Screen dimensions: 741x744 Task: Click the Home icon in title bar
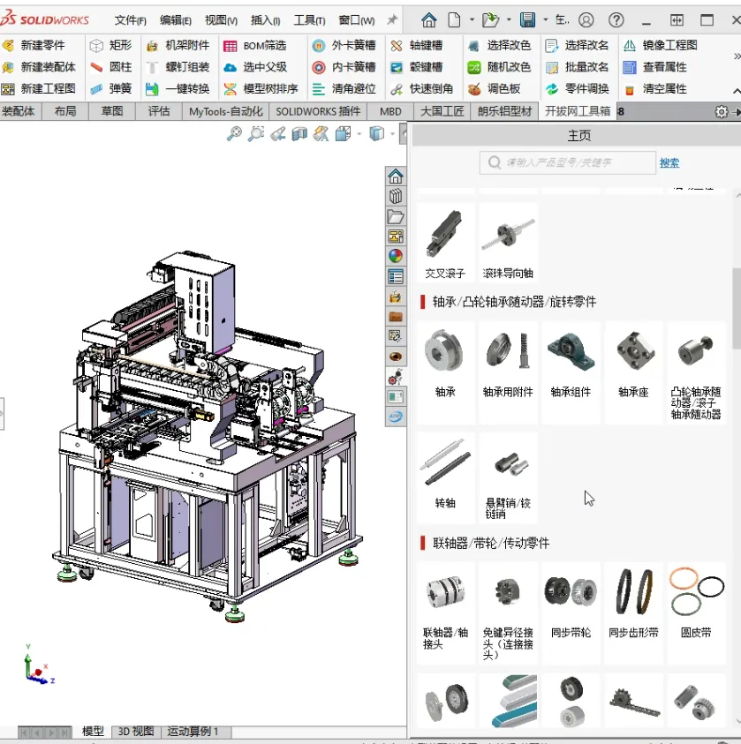[x=428, y=20]
